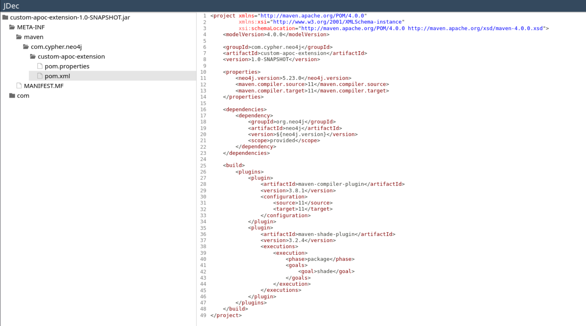Image resolution: width=586 pixels, height=326 pixels.
Task: Click the custom-apoc-extension folder icon
Action: tap(33, 56)
